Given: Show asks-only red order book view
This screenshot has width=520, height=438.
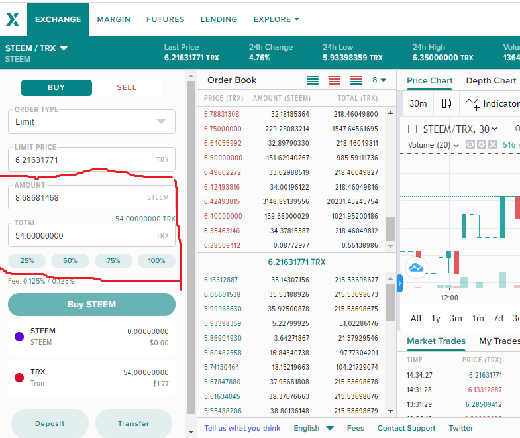Looking at the screenshot, I should pyautogui.click(x=335, y=80).
